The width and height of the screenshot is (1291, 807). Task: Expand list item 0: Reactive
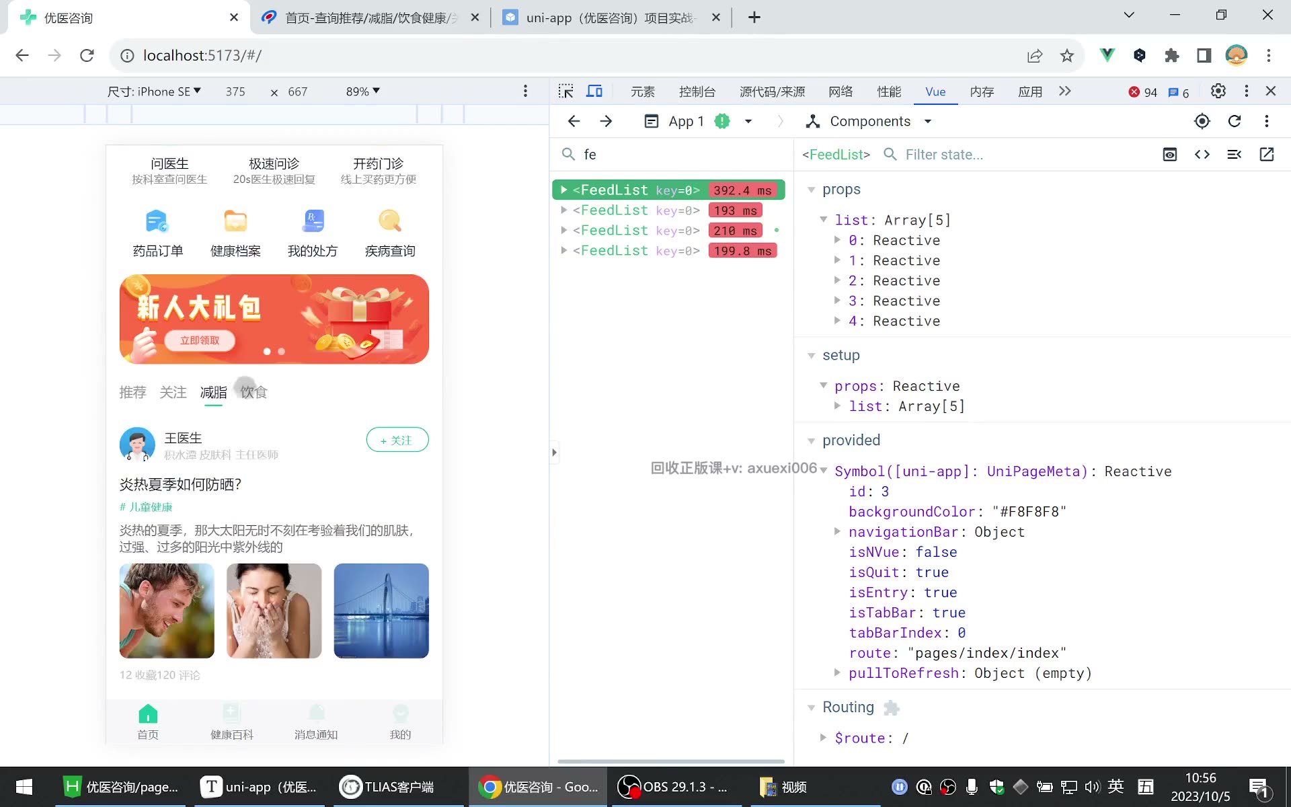pos(837,240)
